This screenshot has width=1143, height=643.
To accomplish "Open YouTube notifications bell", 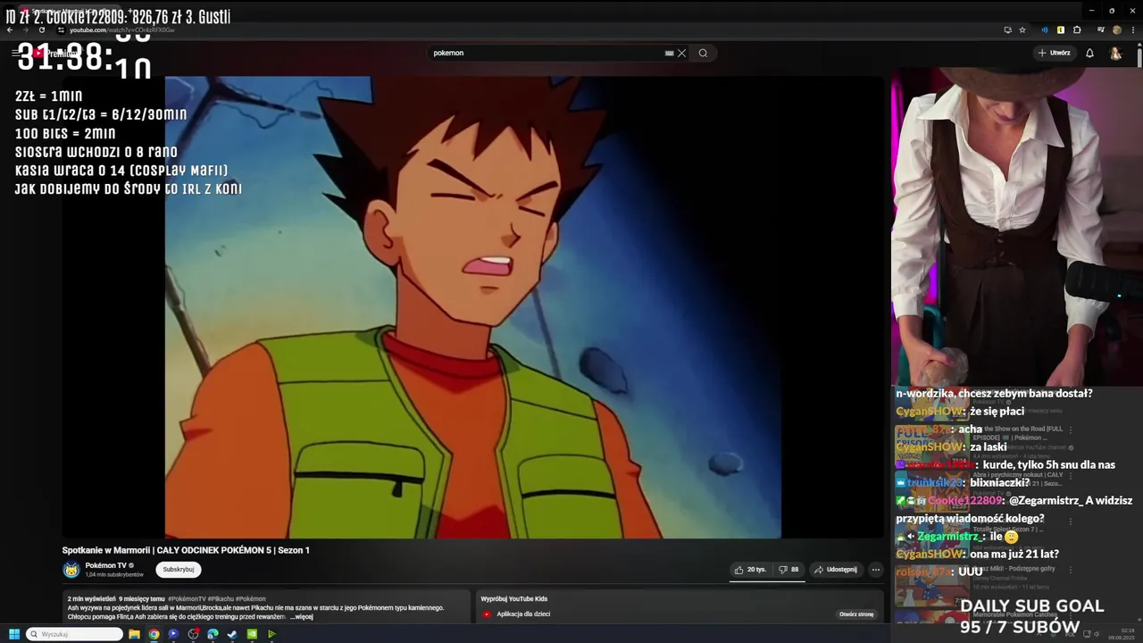I will (x=1089, y=53).
